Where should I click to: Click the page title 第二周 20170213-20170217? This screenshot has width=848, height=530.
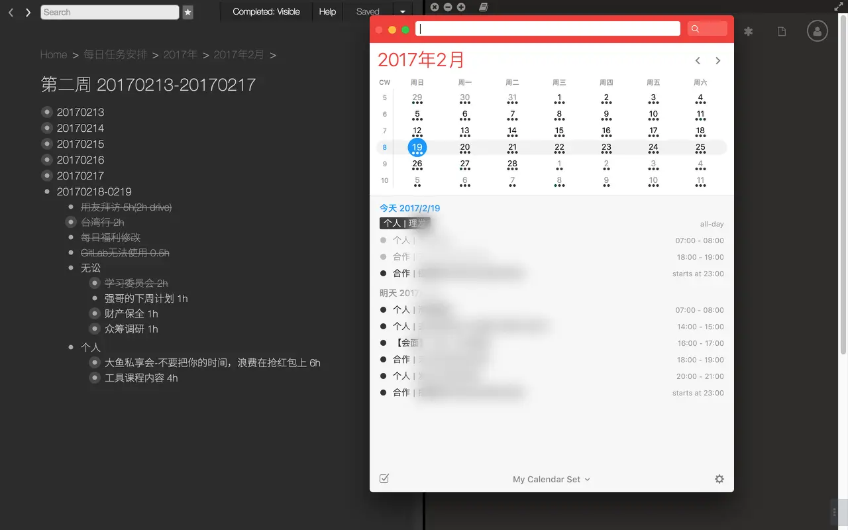[148, 84]
